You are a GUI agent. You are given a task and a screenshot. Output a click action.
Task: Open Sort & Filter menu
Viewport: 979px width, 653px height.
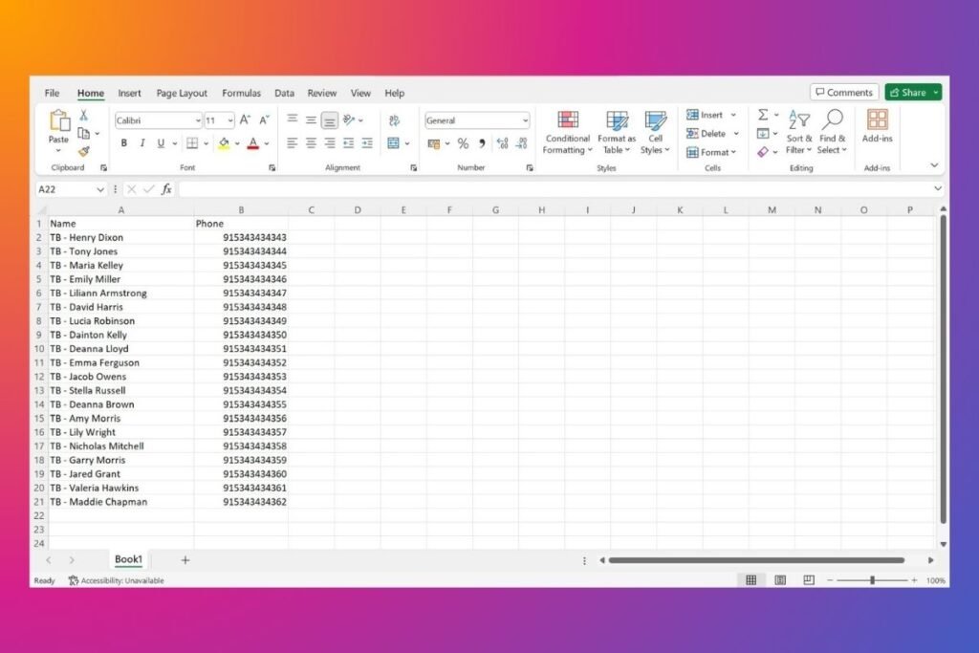799,132
